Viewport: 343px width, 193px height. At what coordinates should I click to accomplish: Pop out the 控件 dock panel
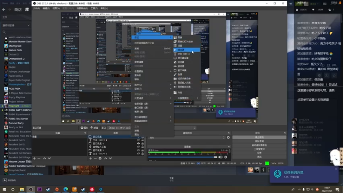click(285, 133)
